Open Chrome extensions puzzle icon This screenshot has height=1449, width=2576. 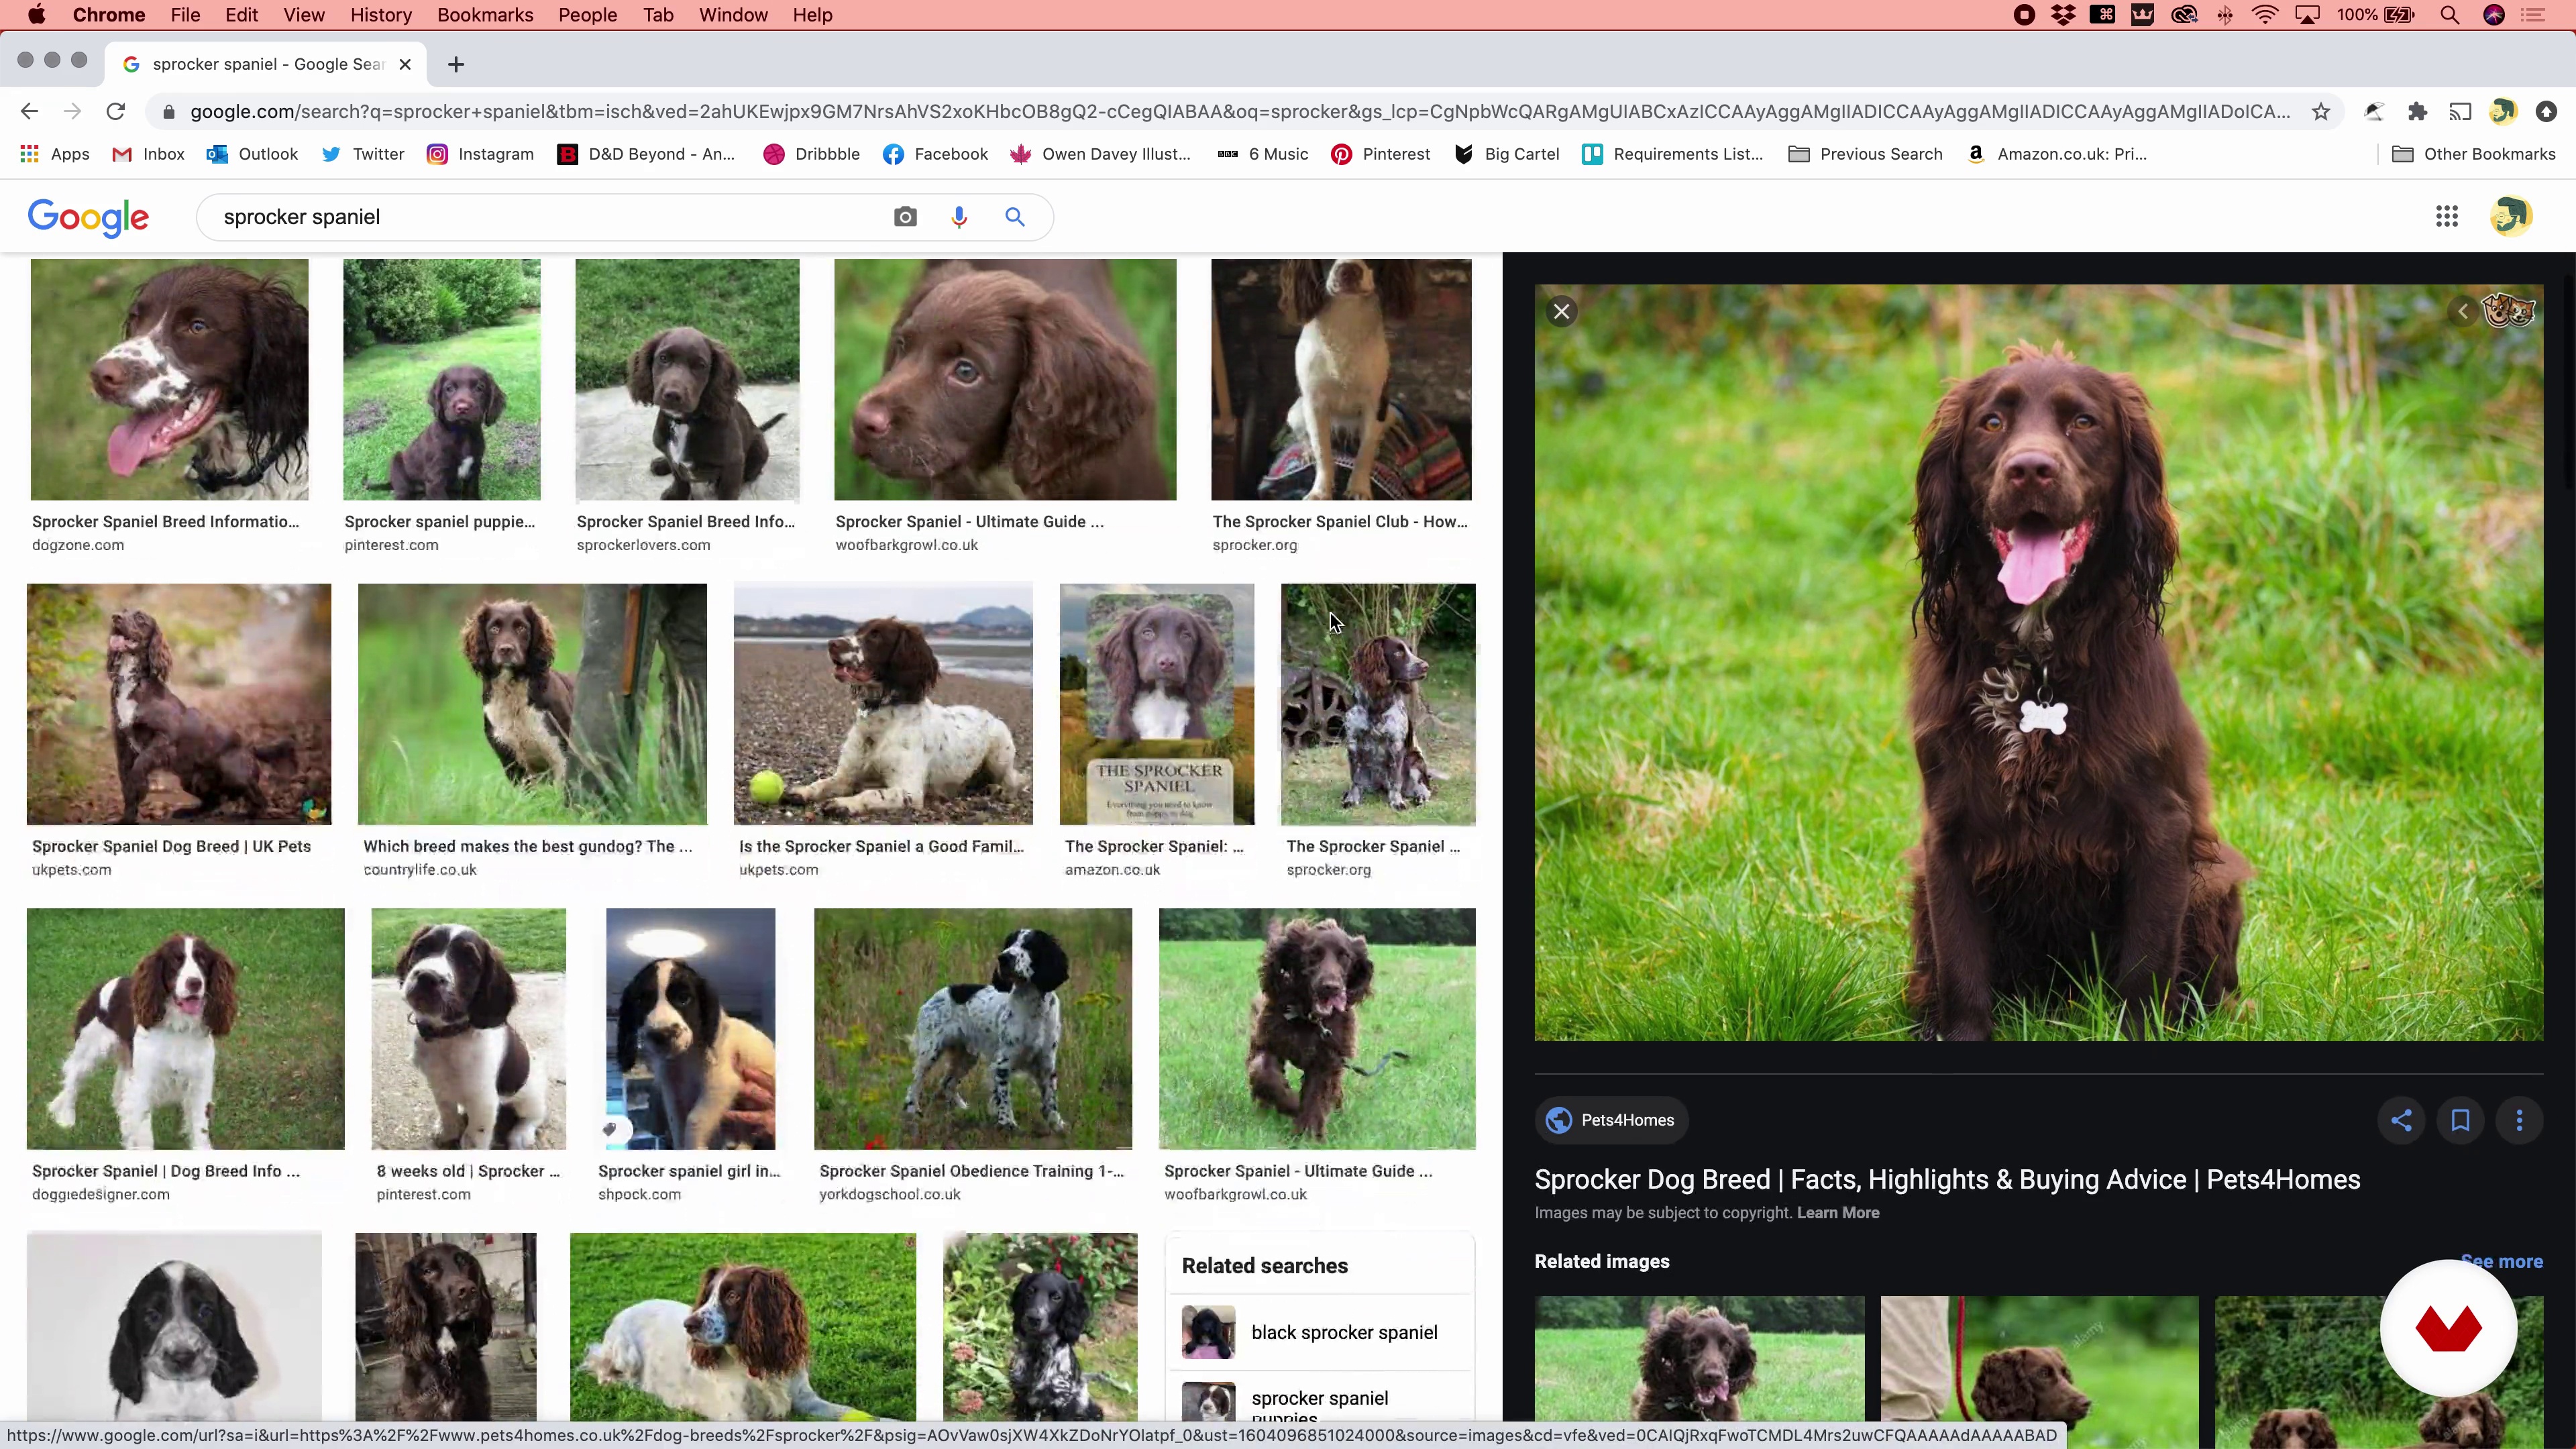(2417, 111)
